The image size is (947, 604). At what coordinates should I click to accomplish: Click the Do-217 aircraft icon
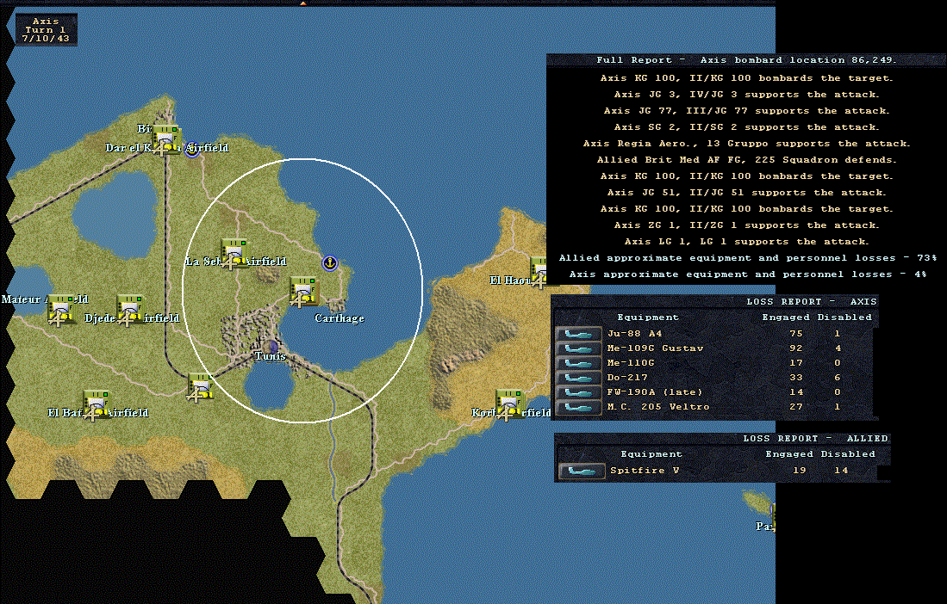point(578,378)
